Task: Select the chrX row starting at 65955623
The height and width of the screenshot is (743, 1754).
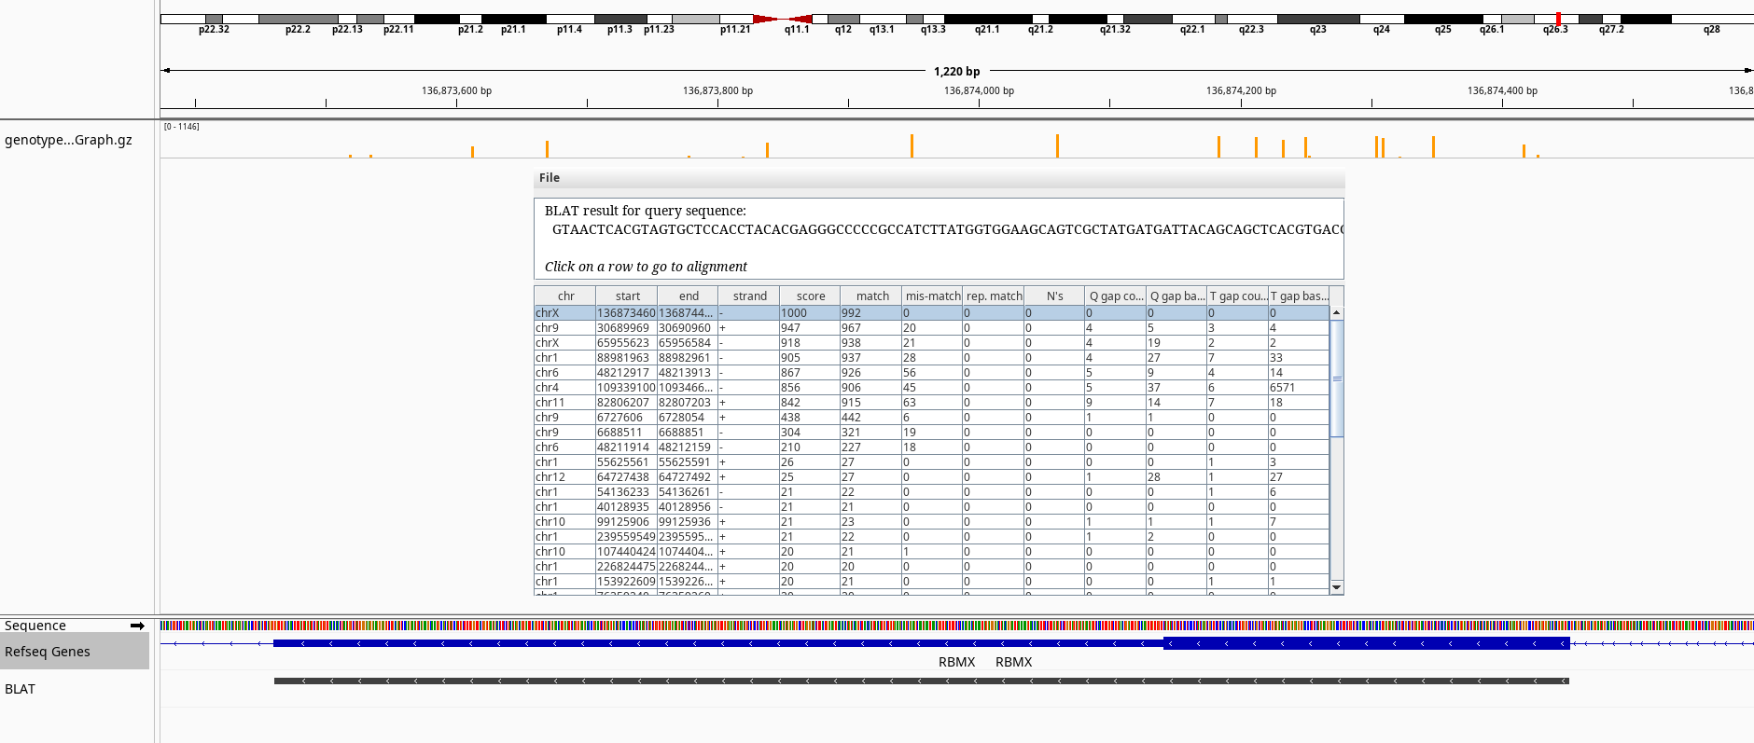Action: point(931,343)
